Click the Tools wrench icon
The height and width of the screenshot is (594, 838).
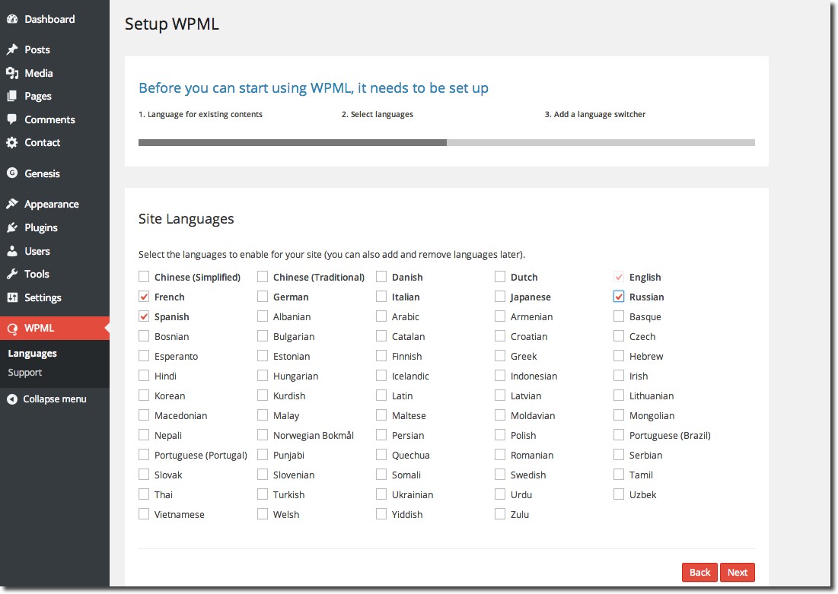tap(12, 274)
